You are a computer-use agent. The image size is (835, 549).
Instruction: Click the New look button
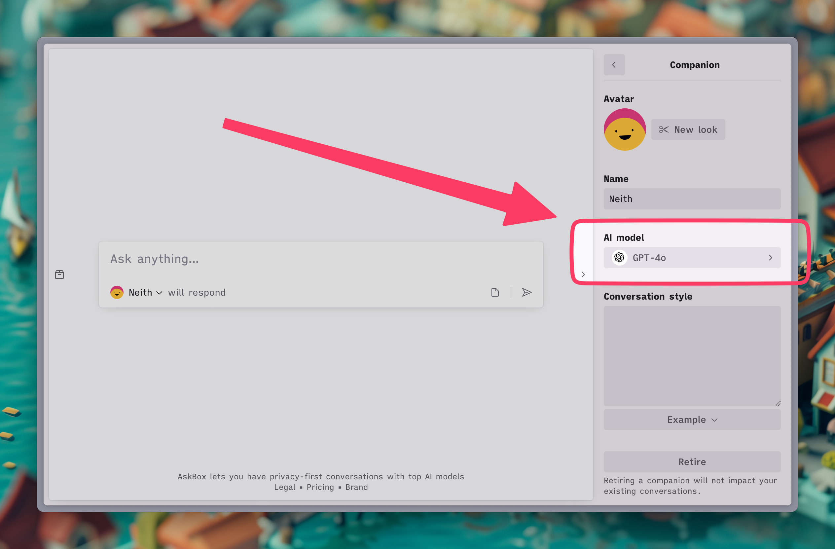pyautogui.click(x=688, y=129)
